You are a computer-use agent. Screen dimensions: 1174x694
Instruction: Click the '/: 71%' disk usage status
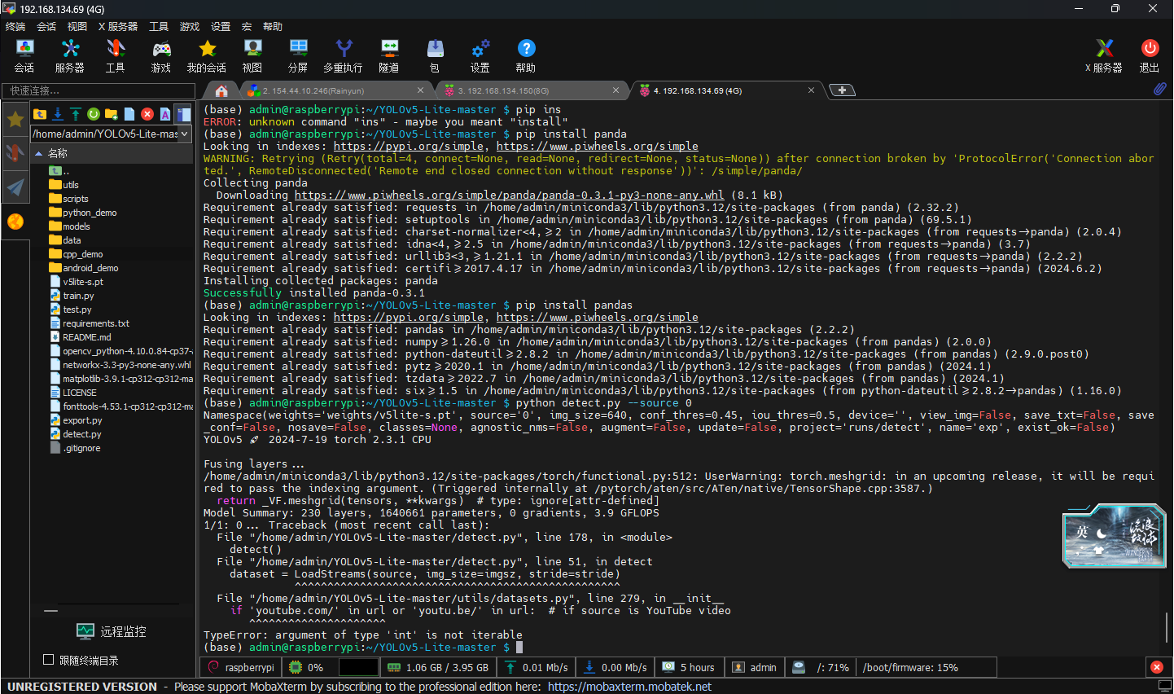pos(821,667)
